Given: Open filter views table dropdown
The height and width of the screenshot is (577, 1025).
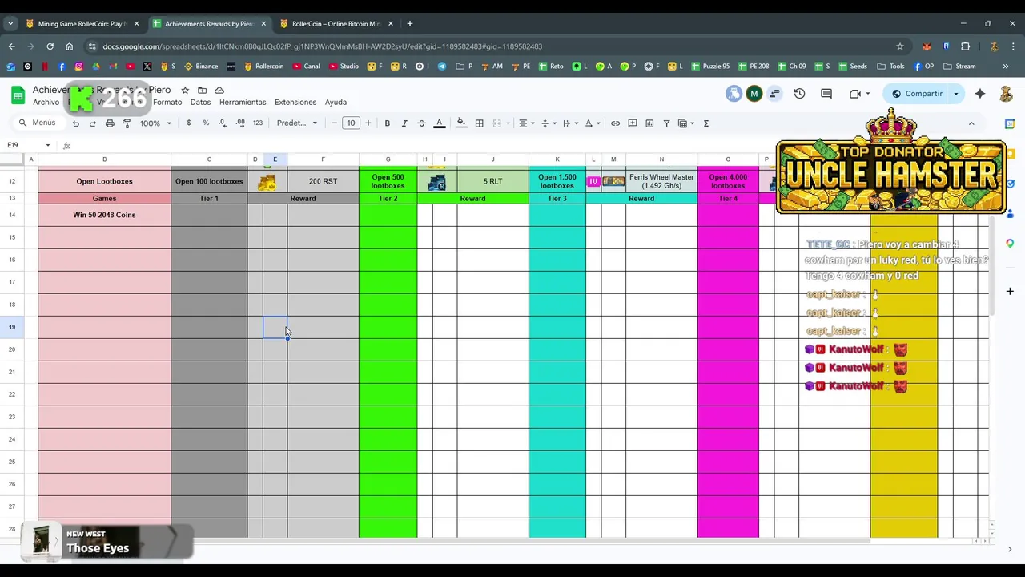Looking at the screenshot, I should point(686,123).
